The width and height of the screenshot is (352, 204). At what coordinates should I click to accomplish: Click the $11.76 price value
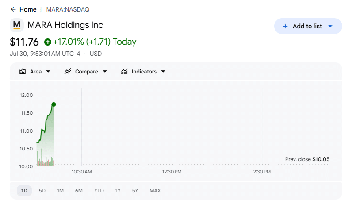click(24, 42)
